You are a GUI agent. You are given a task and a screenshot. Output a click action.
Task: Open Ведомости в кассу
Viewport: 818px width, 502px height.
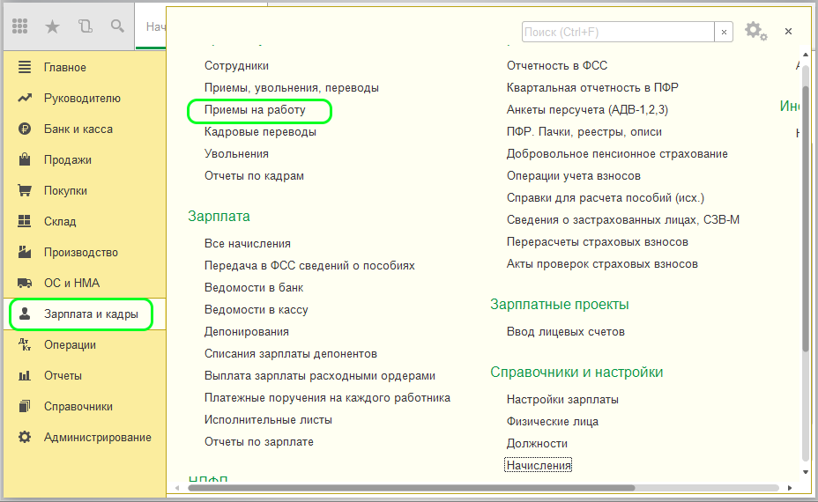(257, 310)
